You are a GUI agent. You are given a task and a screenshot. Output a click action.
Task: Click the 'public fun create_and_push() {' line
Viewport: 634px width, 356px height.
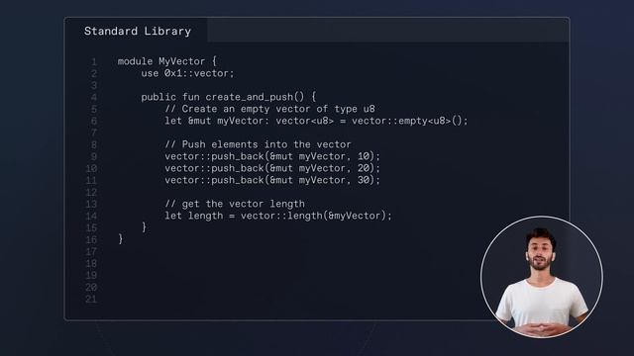click(229, 97)
